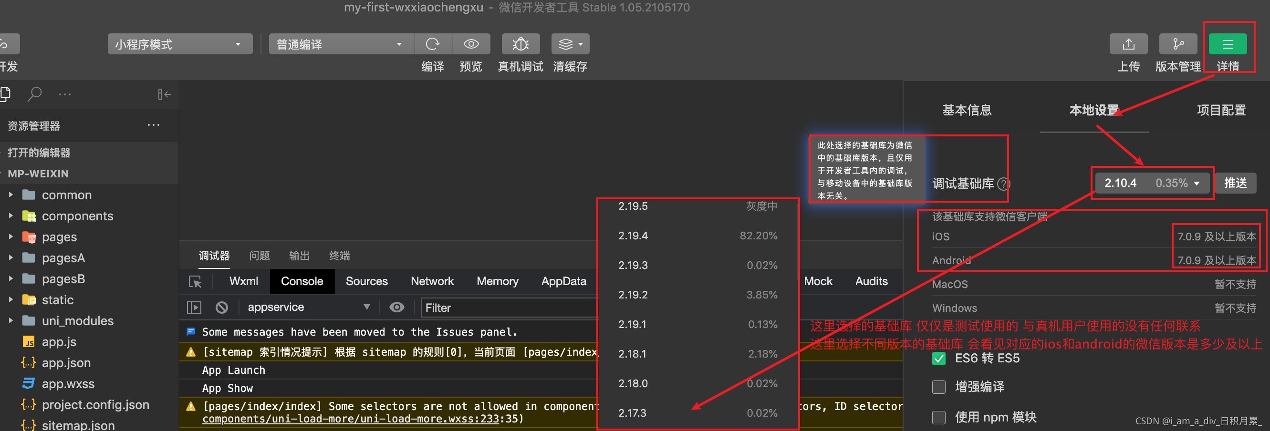Collapse the MP-WEIXIN project section
Screen dimensions: 1270x431
(39, 174)
